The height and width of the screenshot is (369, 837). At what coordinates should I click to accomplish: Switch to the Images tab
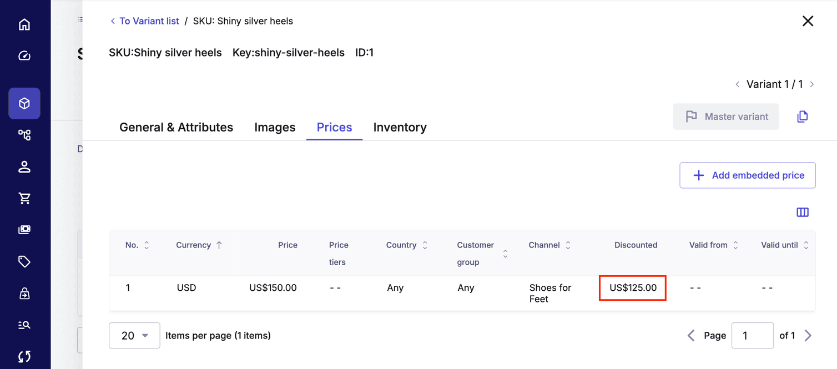click(x=275, y=127)
